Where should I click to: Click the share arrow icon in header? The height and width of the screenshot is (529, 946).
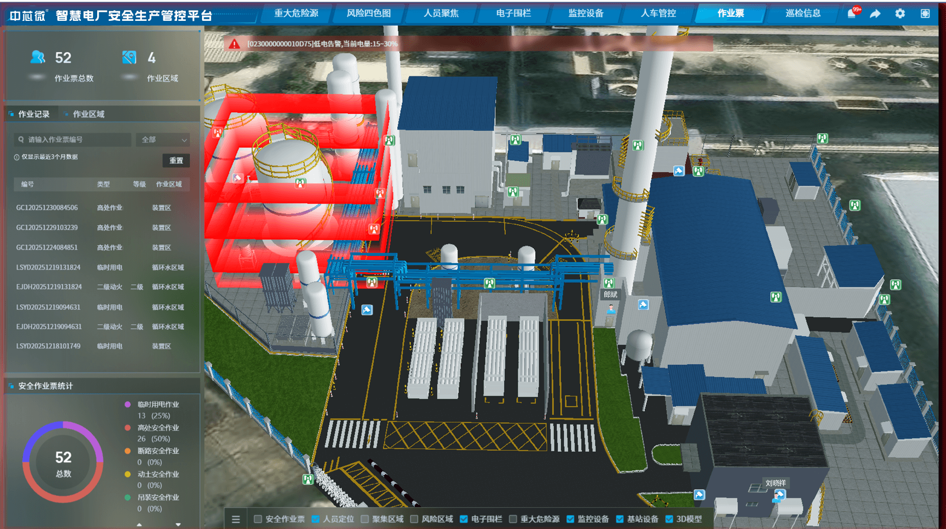[875, 14]
